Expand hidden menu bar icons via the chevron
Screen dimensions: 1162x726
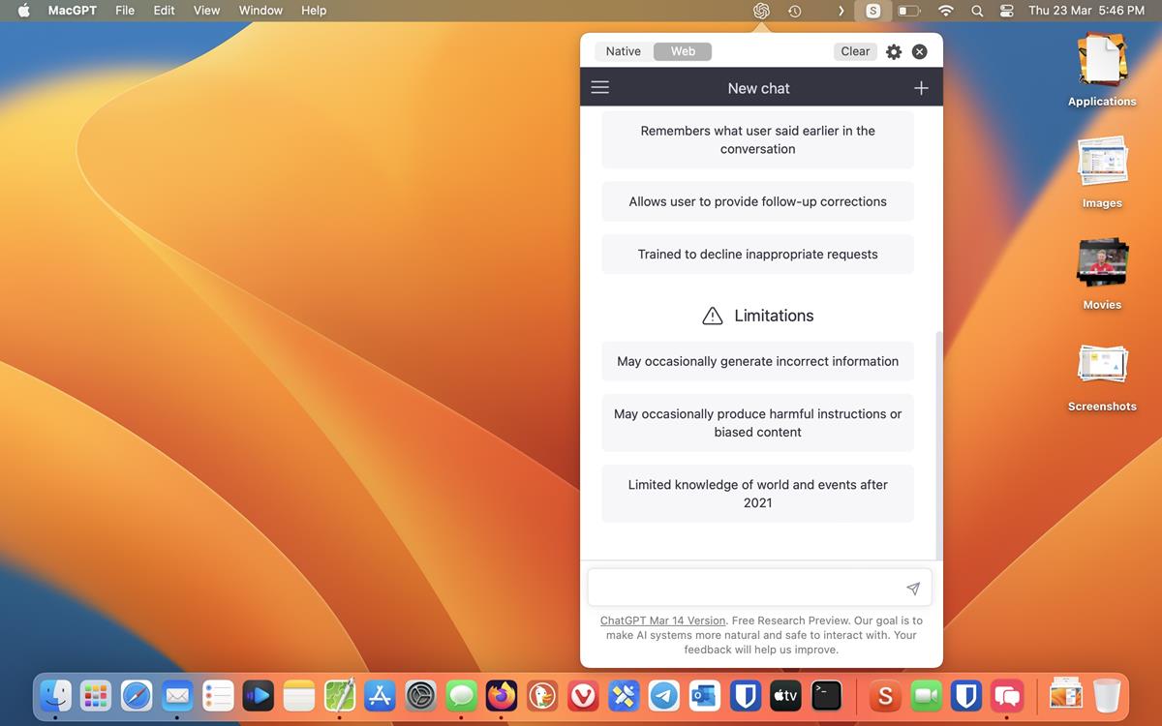[x=841, y=11]
